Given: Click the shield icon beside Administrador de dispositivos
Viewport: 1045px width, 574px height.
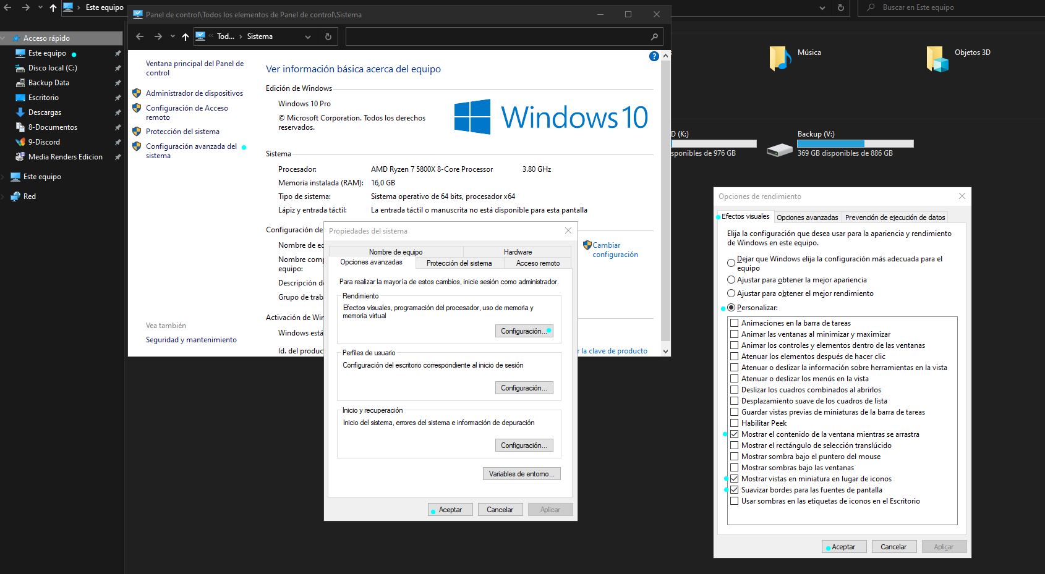Looking at the screenshot, I should click(137, 93).
